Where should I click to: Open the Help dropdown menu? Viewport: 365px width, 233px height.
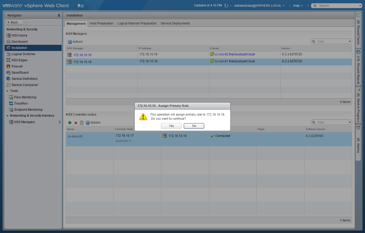click(x=298, y=6)
